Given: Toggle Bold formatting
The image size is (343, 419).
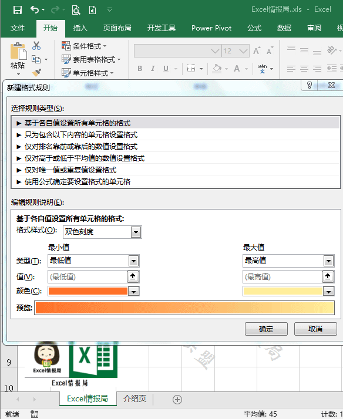Looking at the screenshot, I should [x=140, y=69].
